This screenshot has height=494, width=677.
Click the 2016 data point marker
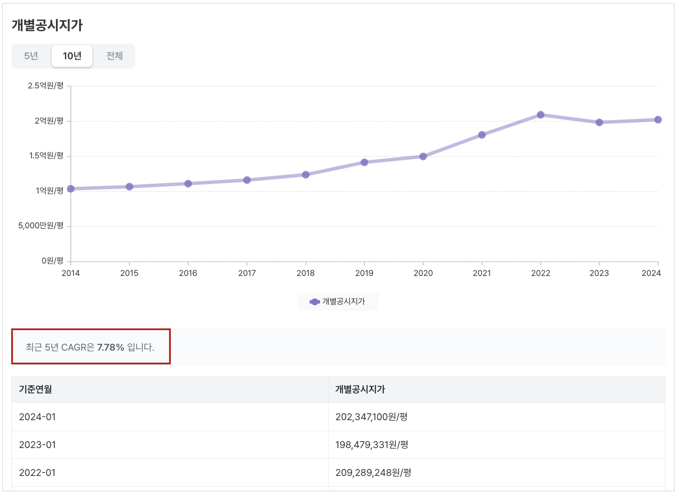188,183
